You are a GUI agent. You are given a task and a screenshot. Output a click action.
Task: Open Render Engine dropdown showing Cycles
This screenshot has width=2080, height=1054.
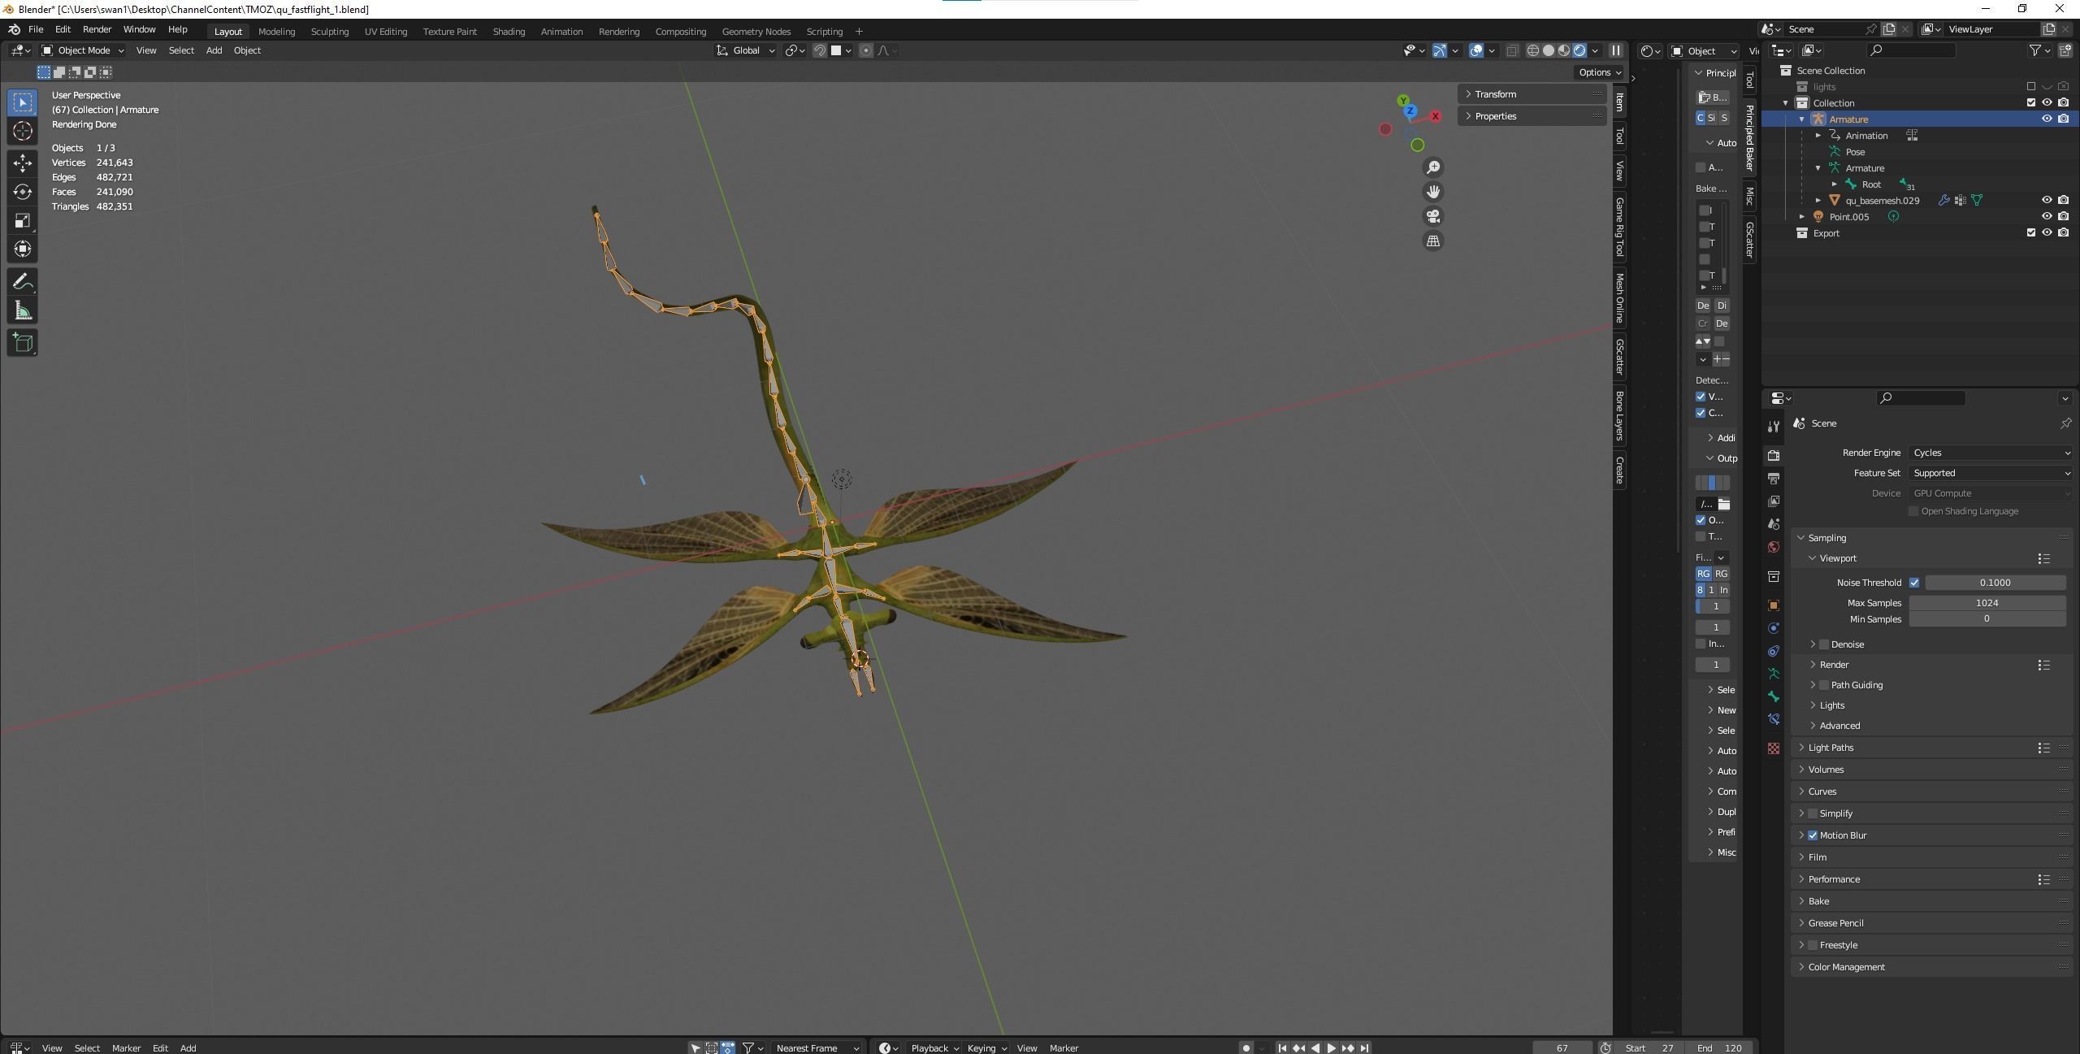coord(1991,453)
